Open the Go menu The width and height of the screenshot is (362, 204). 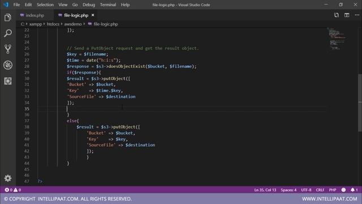(x=75, y=5)
